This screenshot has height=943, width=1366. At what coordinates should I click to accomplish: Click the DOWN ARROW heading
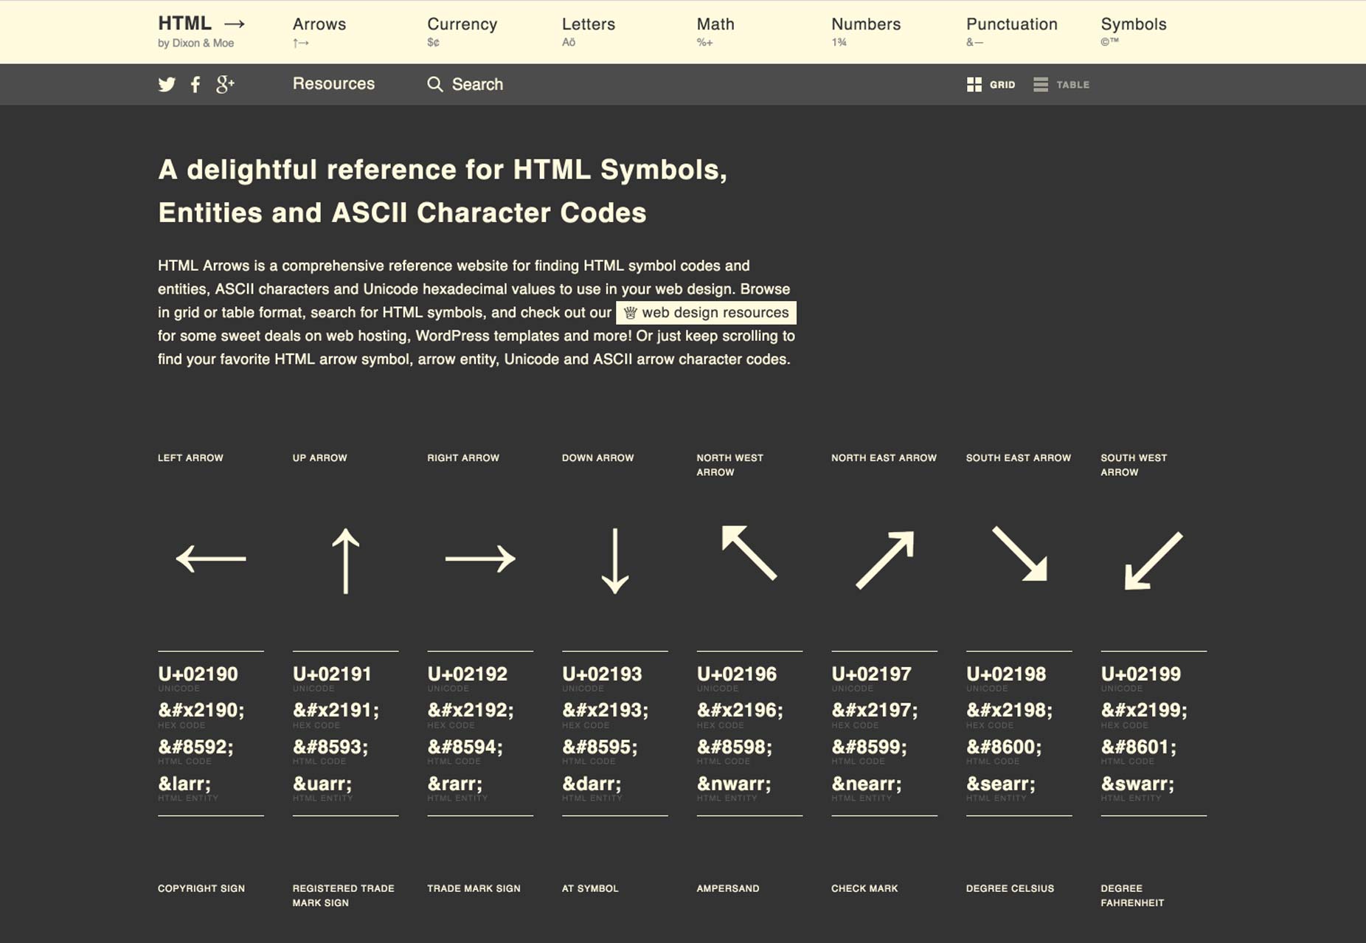pyautogui.click(x=598, y=458)
